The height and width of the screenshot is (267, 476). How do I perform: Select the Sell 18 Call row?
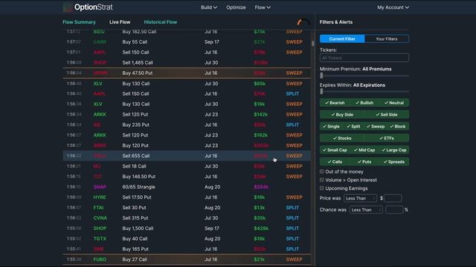click(x=187, y=166)
